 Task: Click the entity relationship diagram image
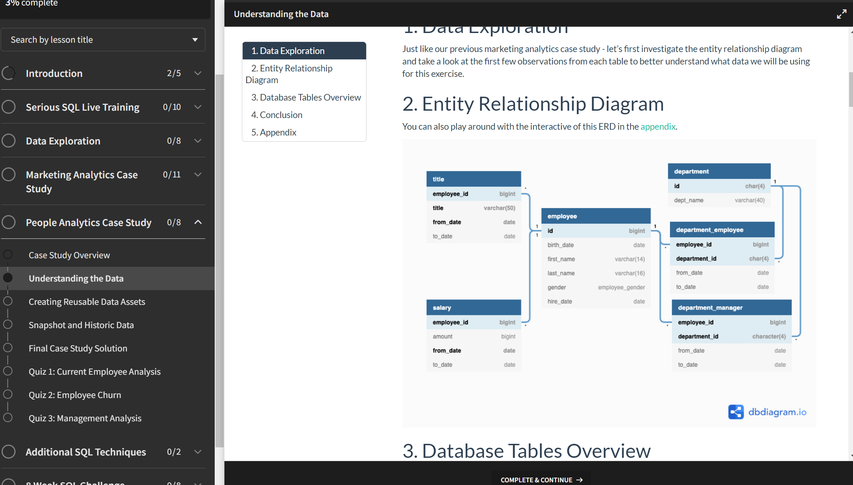coord(609,283)
